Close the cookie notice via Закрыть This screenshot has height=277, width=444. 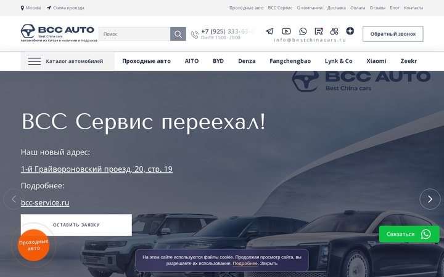pos(269,263)
